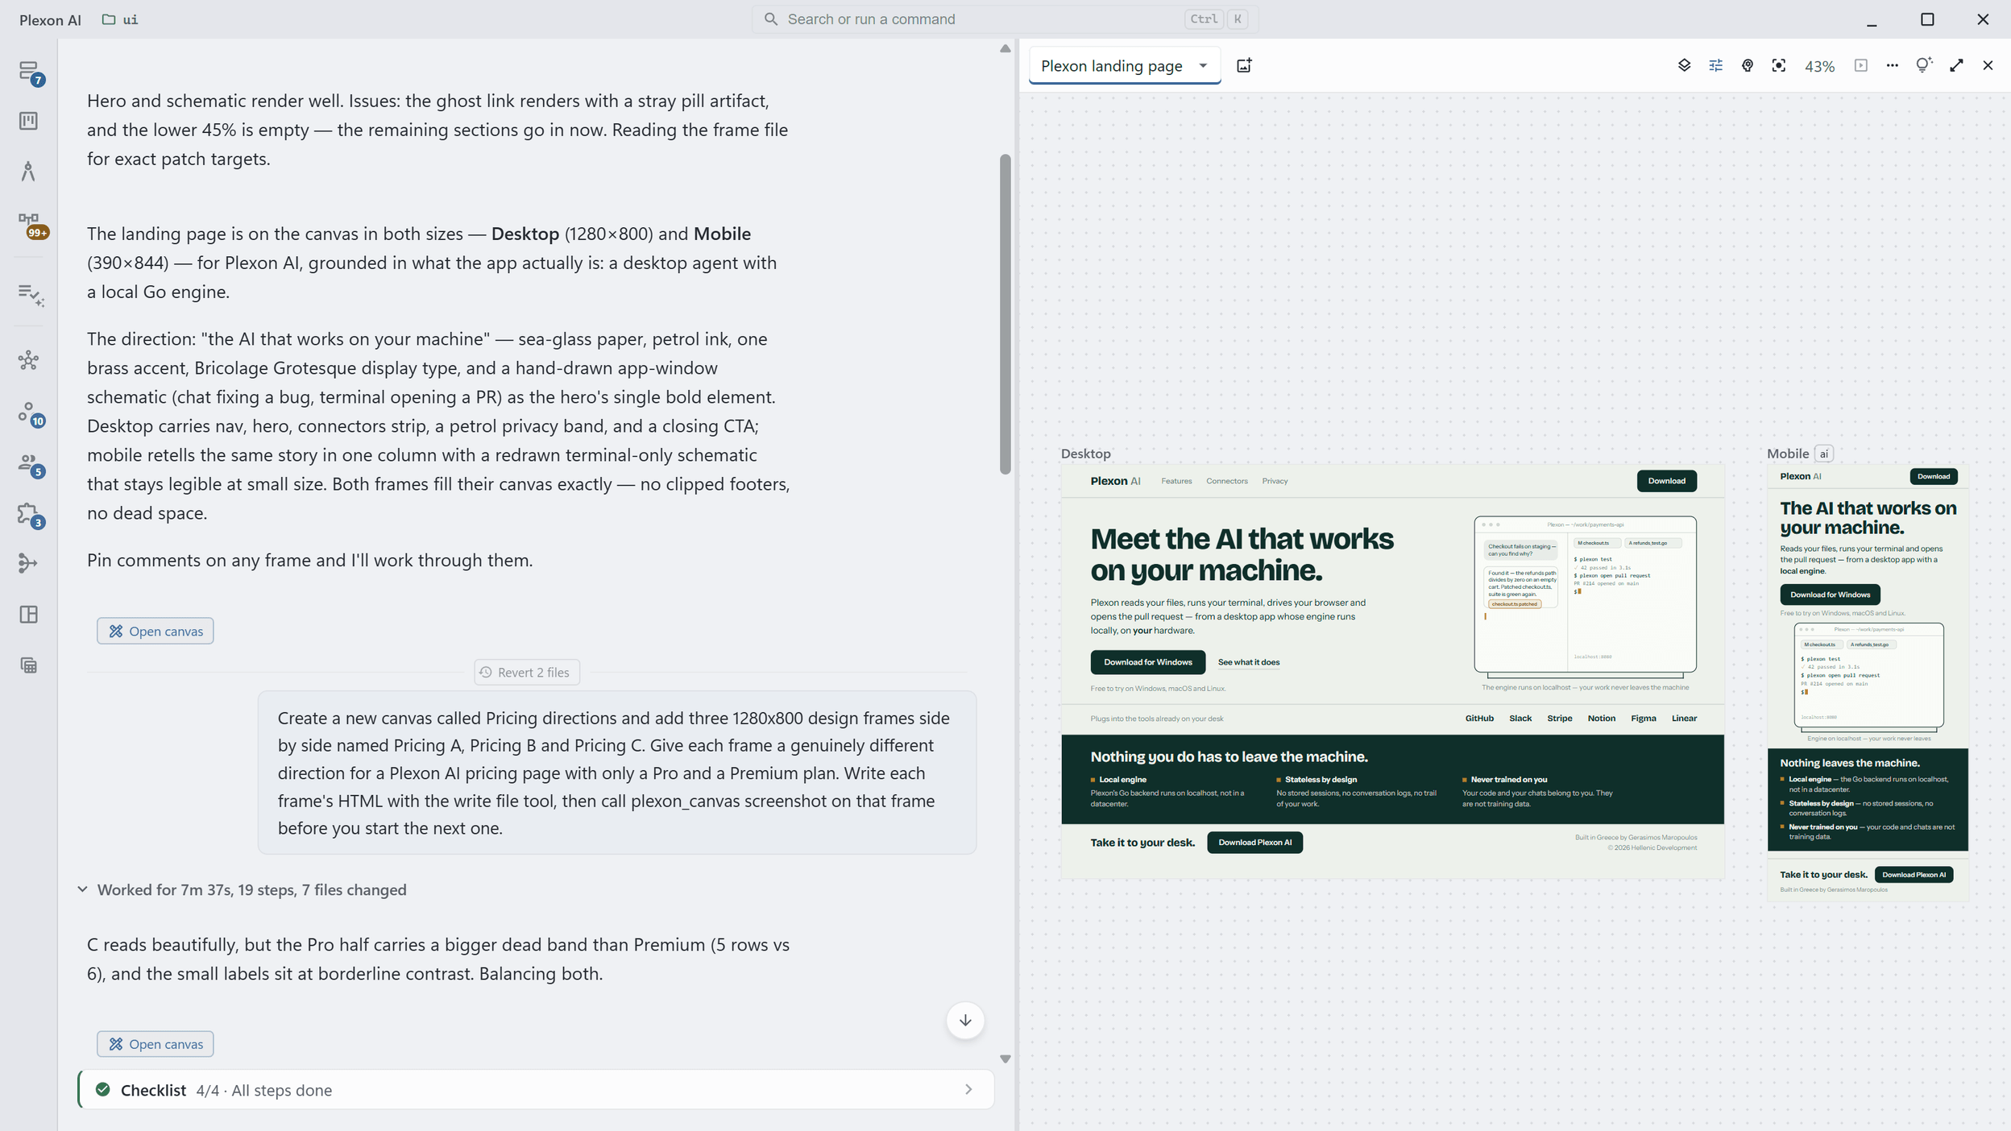Screen dimensions: 2011x1131
Task: Click the Privacy nav link in the Desktop frame
Action: pos(1275,481)
